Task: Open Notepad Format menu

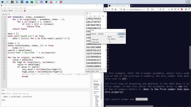Action: point(94,16)
